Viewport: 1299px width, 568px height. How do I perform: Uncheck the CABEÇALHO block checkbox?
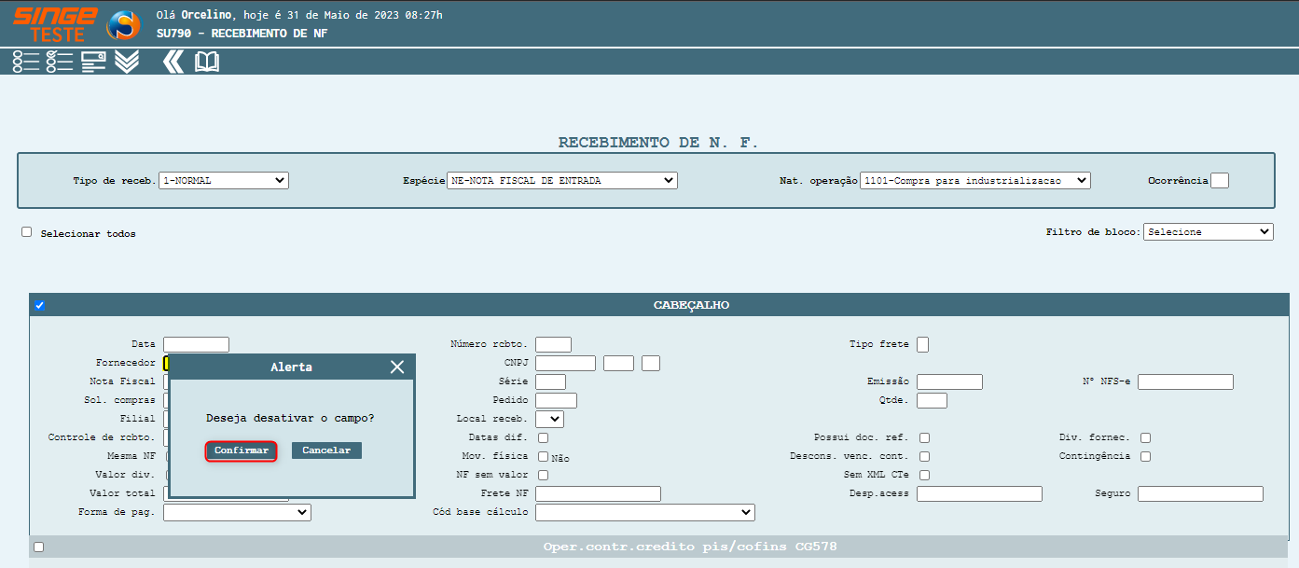(x=39, y=305)
